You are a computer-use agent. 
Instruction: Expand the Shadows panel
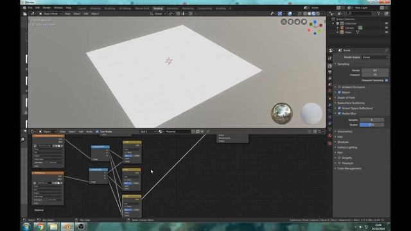pos(343,142)
